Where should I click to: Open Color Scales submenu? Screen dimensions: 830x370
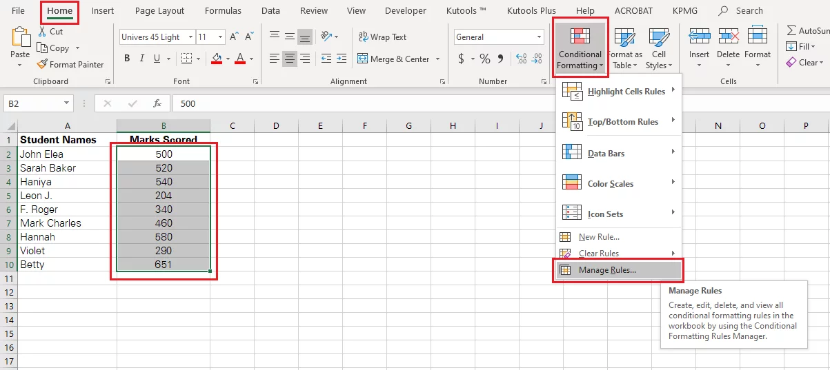pos(619,183)
